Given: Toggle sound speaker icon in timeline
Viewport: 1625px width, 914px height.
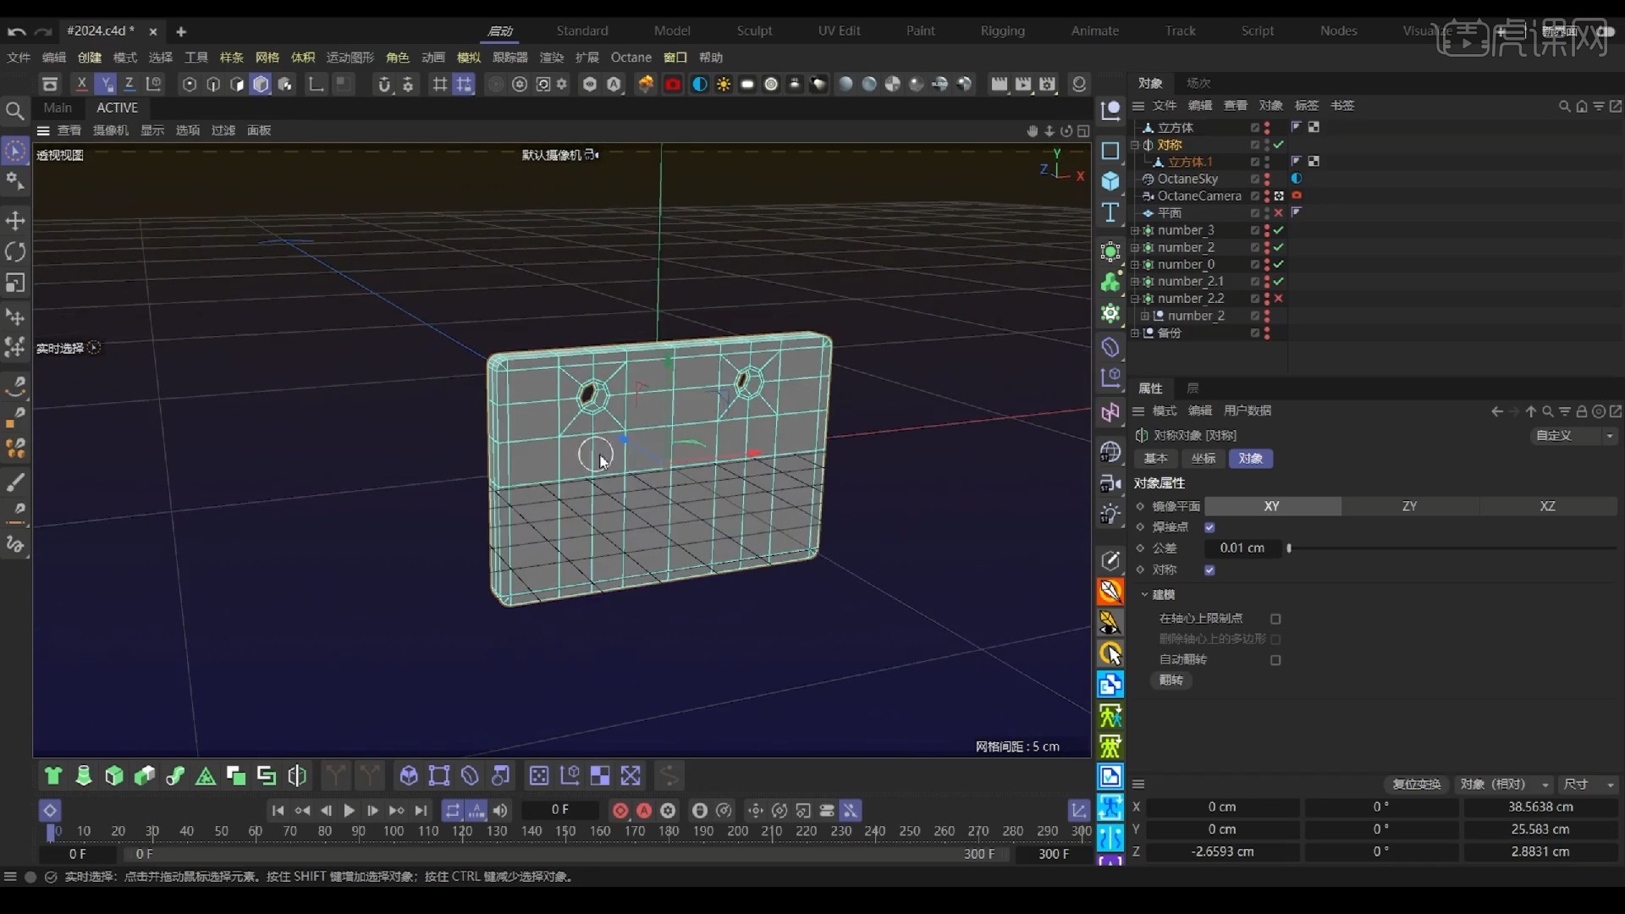Looking at the screenshot, I should (x=500, y=810).
